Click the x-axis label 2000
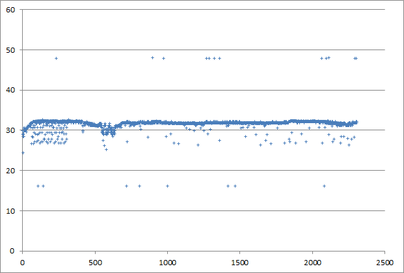The width and height of the screenshot is (404, 273). [312, 263]
